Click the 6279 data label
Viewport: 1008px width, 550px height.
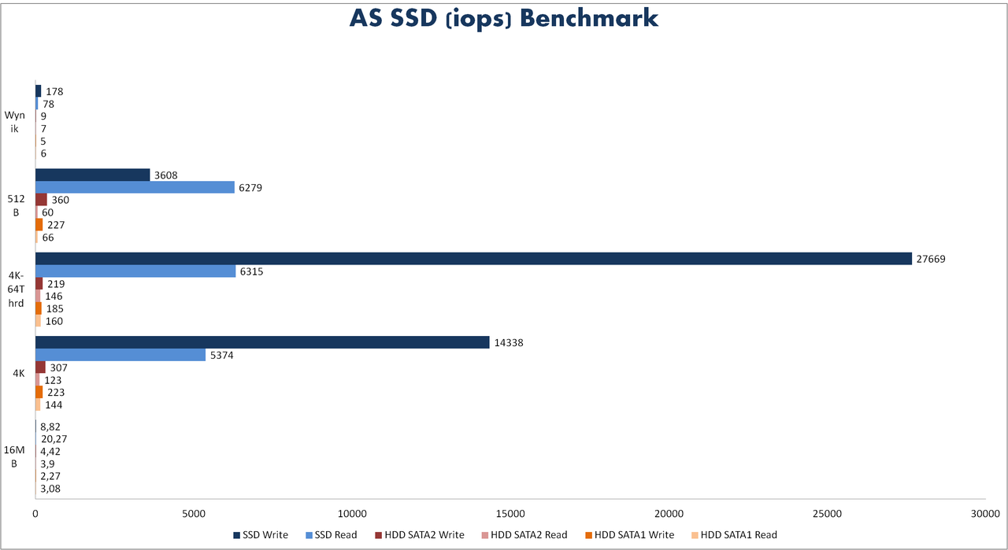250,187
